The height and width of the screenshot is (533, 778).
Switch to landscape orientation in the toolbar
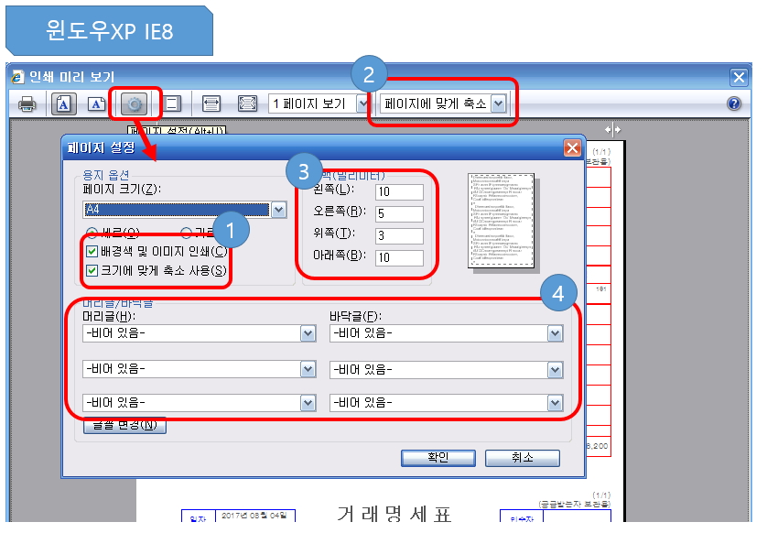pyautogui.click(x=96, y=104)
